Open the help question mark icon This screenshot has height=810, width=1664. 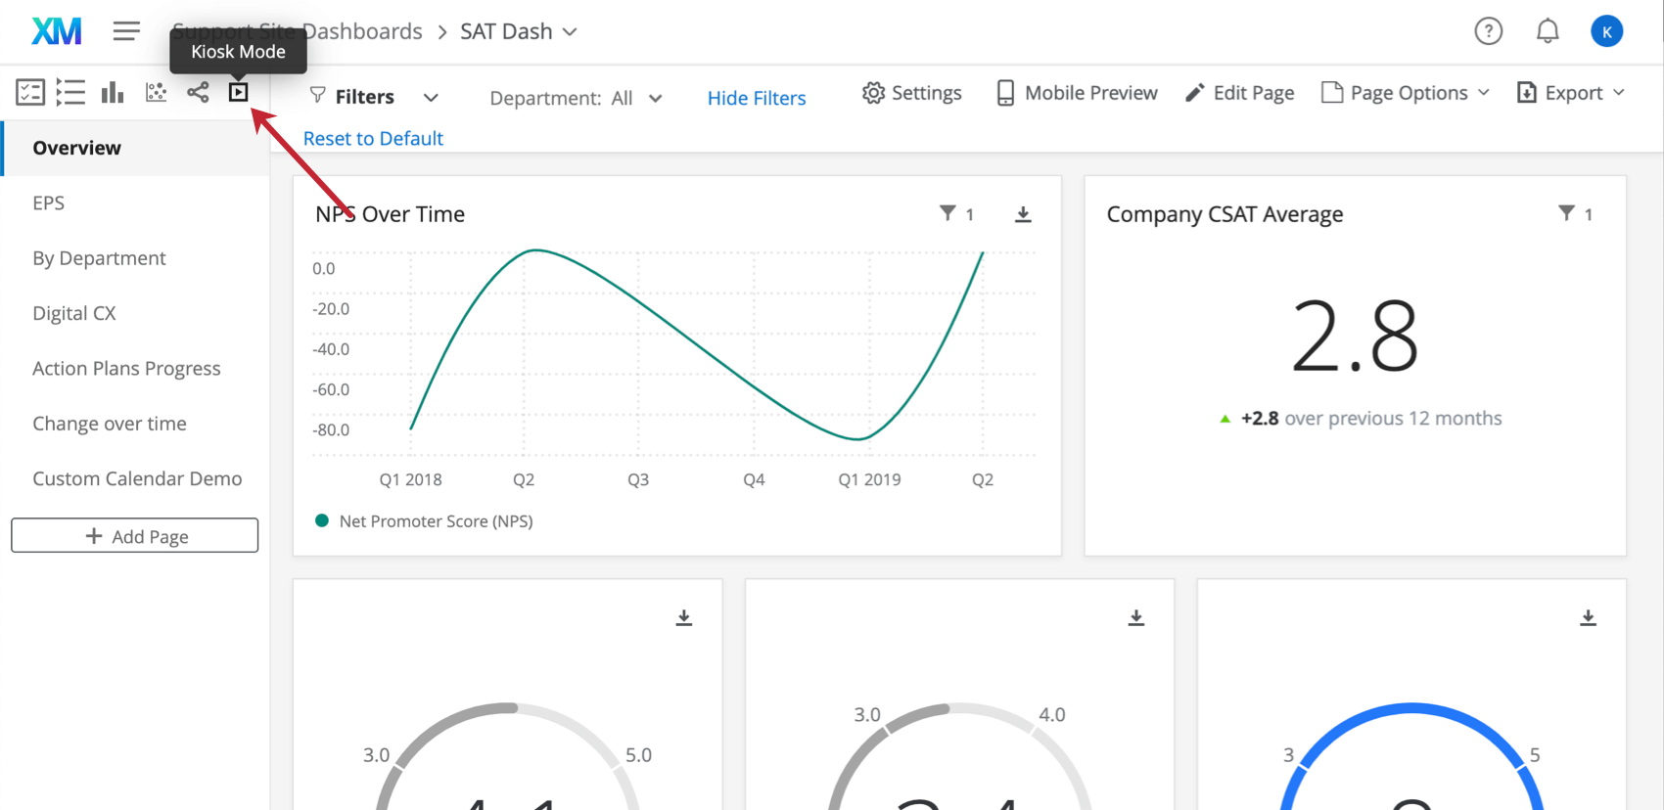click(x=1488, y=31)
